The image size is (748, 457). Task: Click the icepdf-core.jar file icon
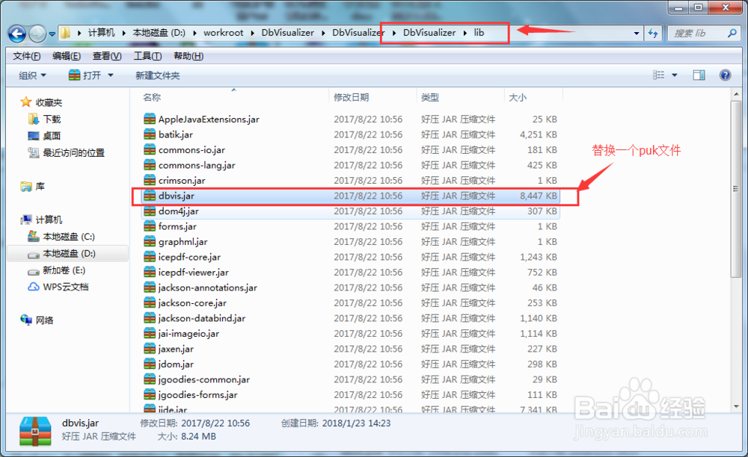click(x=150, y=257)
